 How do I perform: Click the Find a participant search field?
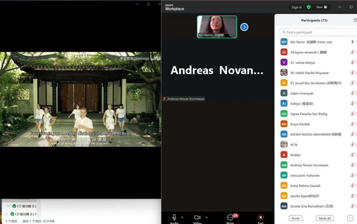(x=316, y=32)
